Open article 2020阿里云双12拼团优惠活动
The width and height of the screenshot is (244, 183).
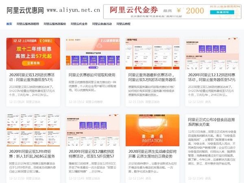pyautogui.click(x=33, y=77)
